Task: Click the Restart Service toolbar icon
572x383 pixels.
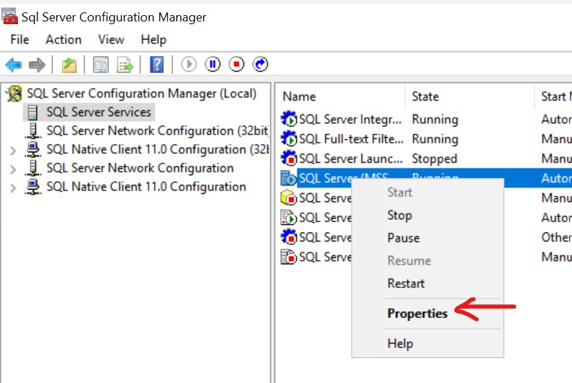Action: 260,65
